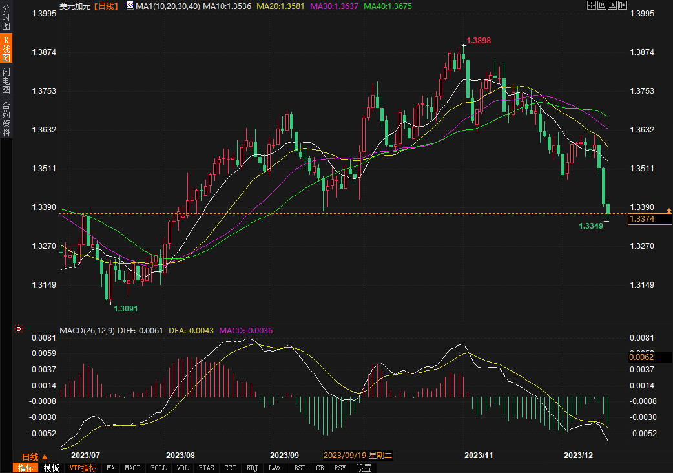The height and width of the screenshot is (473, 673).
Task: Apply the KDJ indicator
Action: pos(252,468)
